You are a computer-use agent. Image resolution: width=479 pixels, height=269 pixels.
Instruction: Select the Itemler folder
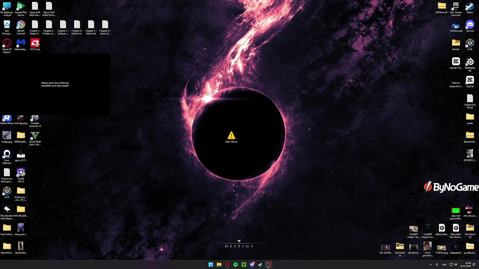point(456,43)
